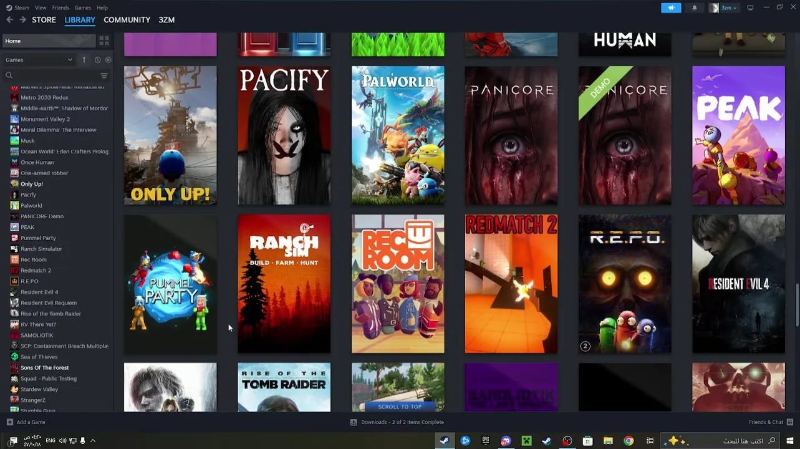Open the Pummel Party game cover
800x449 pixels.
point(170,284)
